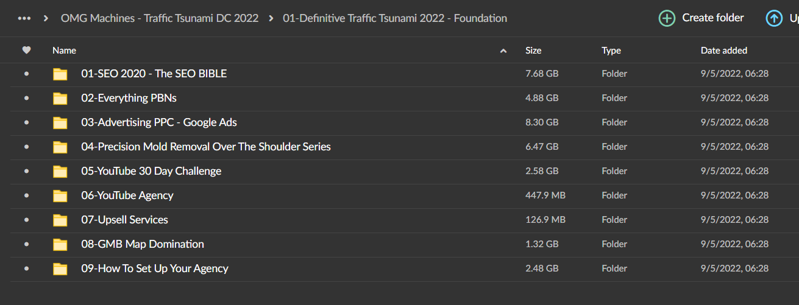Open 09-How To Set Up Your Agency name
The image size is (799, 305).
point(155,268)
